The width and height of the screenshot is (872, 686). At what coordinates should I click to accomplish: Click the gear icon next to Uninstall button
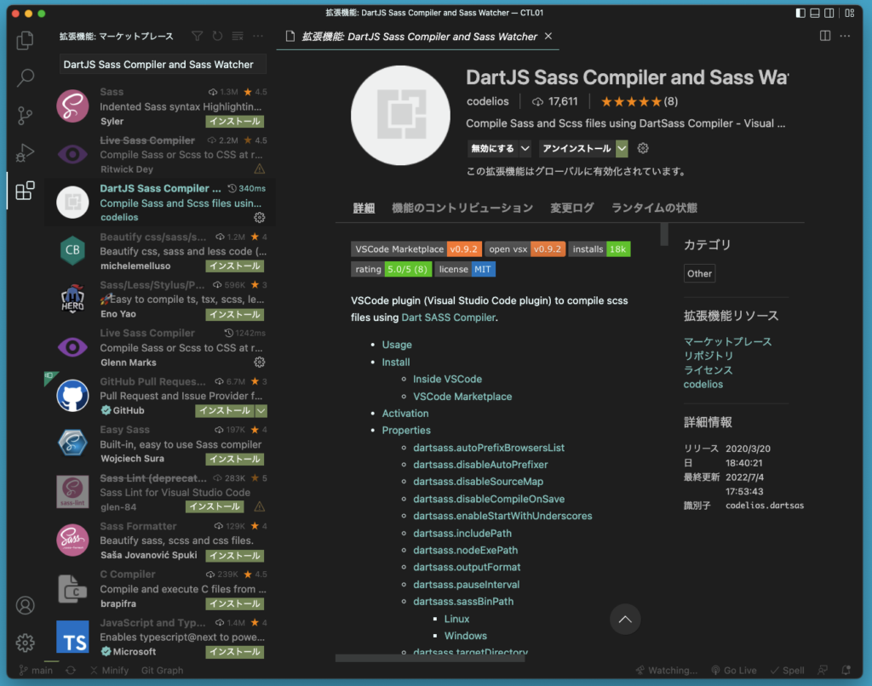click(643, 148)
